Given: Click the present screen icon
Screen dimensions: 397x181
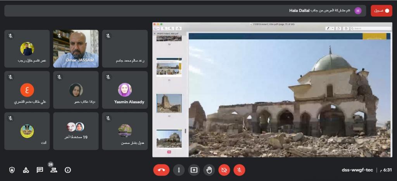Looking at the screenshot, I should click(193, 170).
